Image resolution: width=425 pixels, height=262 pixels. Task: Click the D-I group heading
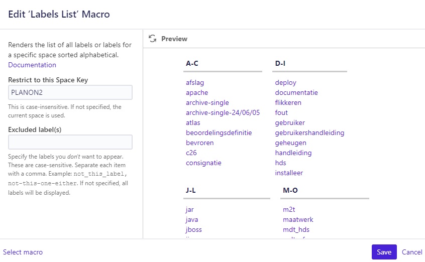(280, 63)
